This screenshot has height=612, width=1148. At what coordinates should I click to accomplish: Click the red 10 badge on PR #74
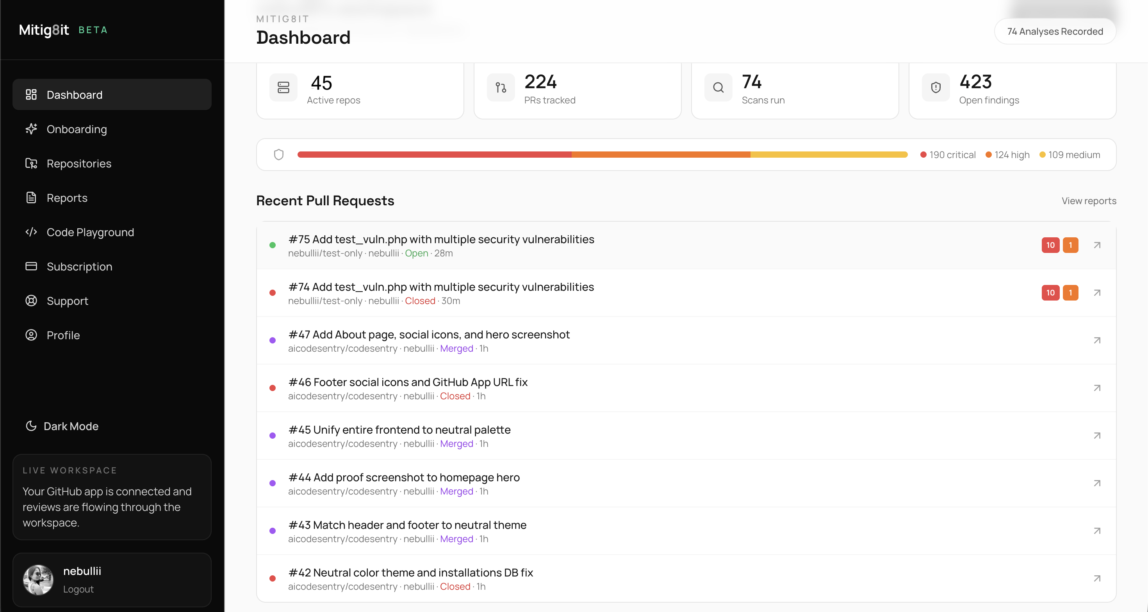1050,293
